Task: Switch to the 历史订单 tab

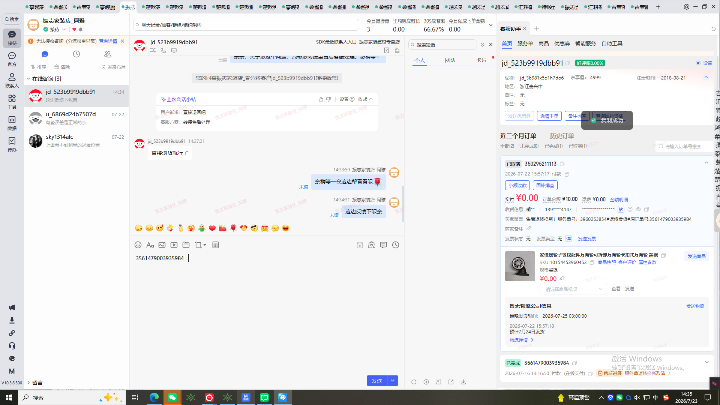Action: tap(562, 136)
